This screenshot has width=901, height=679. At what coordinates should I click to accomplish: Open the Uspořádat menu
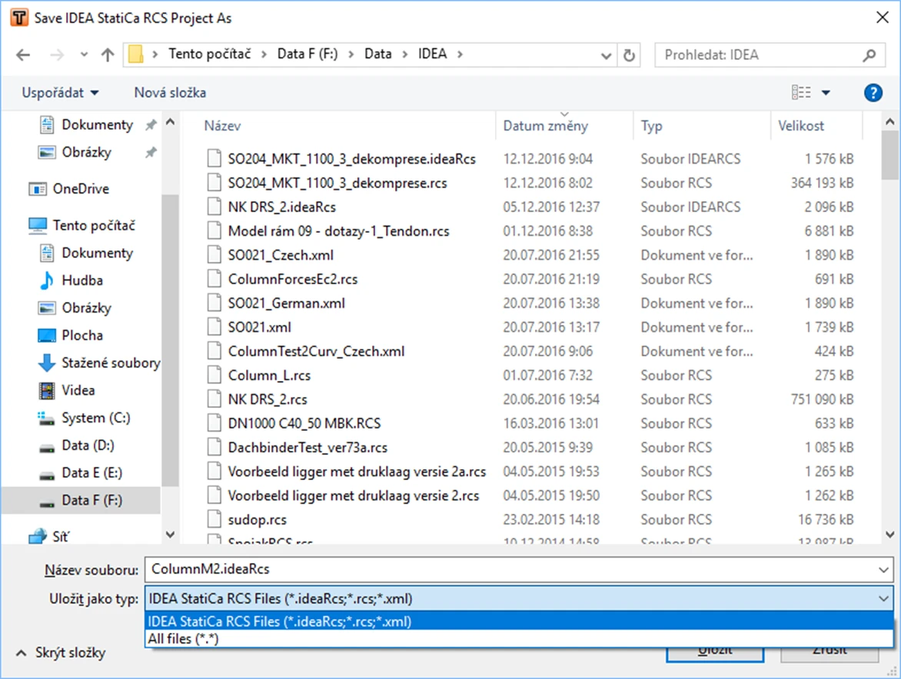pos(60,92)
